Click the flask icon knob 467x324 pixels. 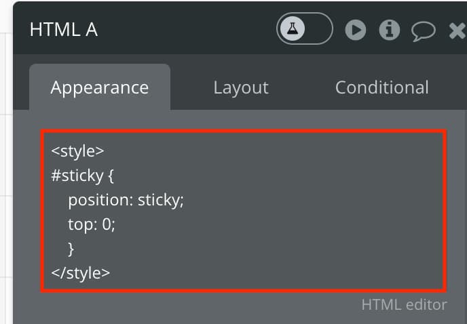(x=292, y=29)
